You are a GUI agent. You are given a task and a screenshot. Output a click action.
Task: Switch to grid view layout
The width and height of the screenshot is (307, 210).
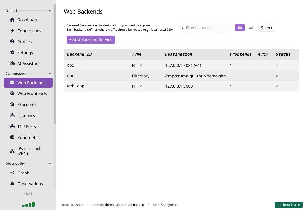251,27
